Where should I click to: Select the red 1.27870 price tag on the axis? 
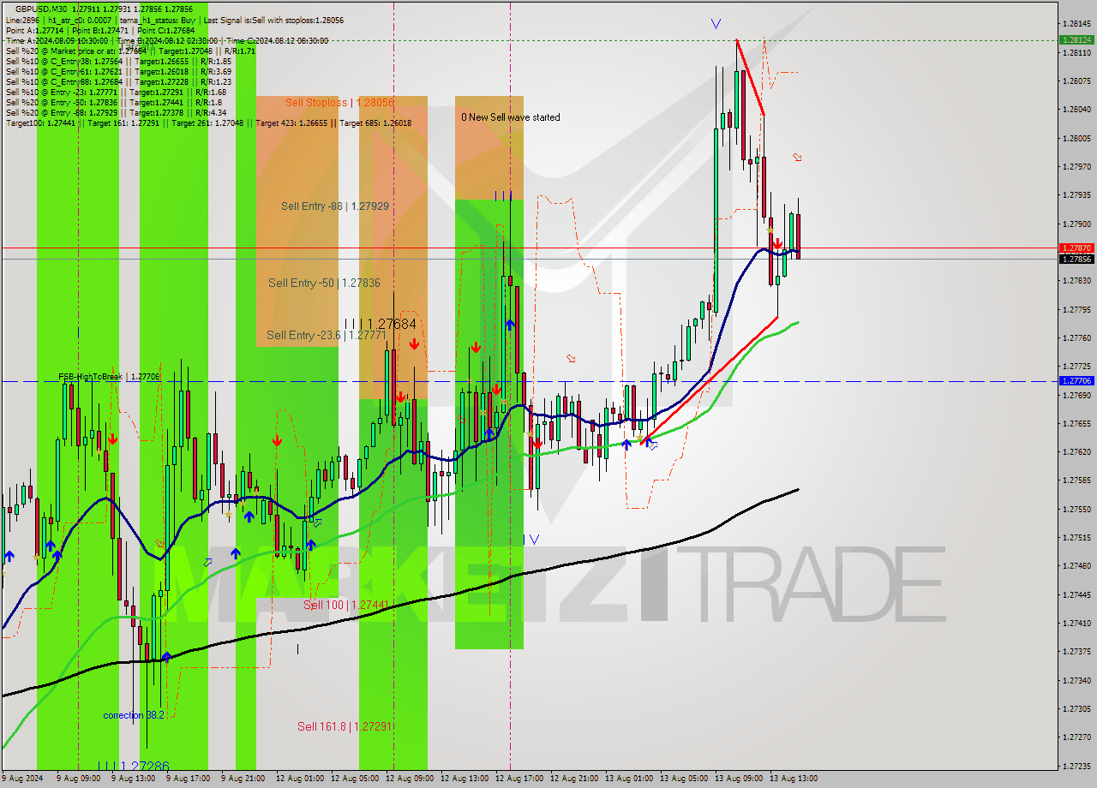[x=1076, y=248]
